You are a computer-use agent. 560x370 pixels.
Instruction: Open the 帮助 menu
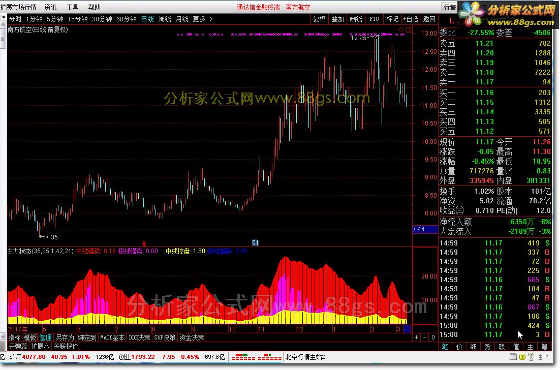pyautogui.click(x=95, y=7)
